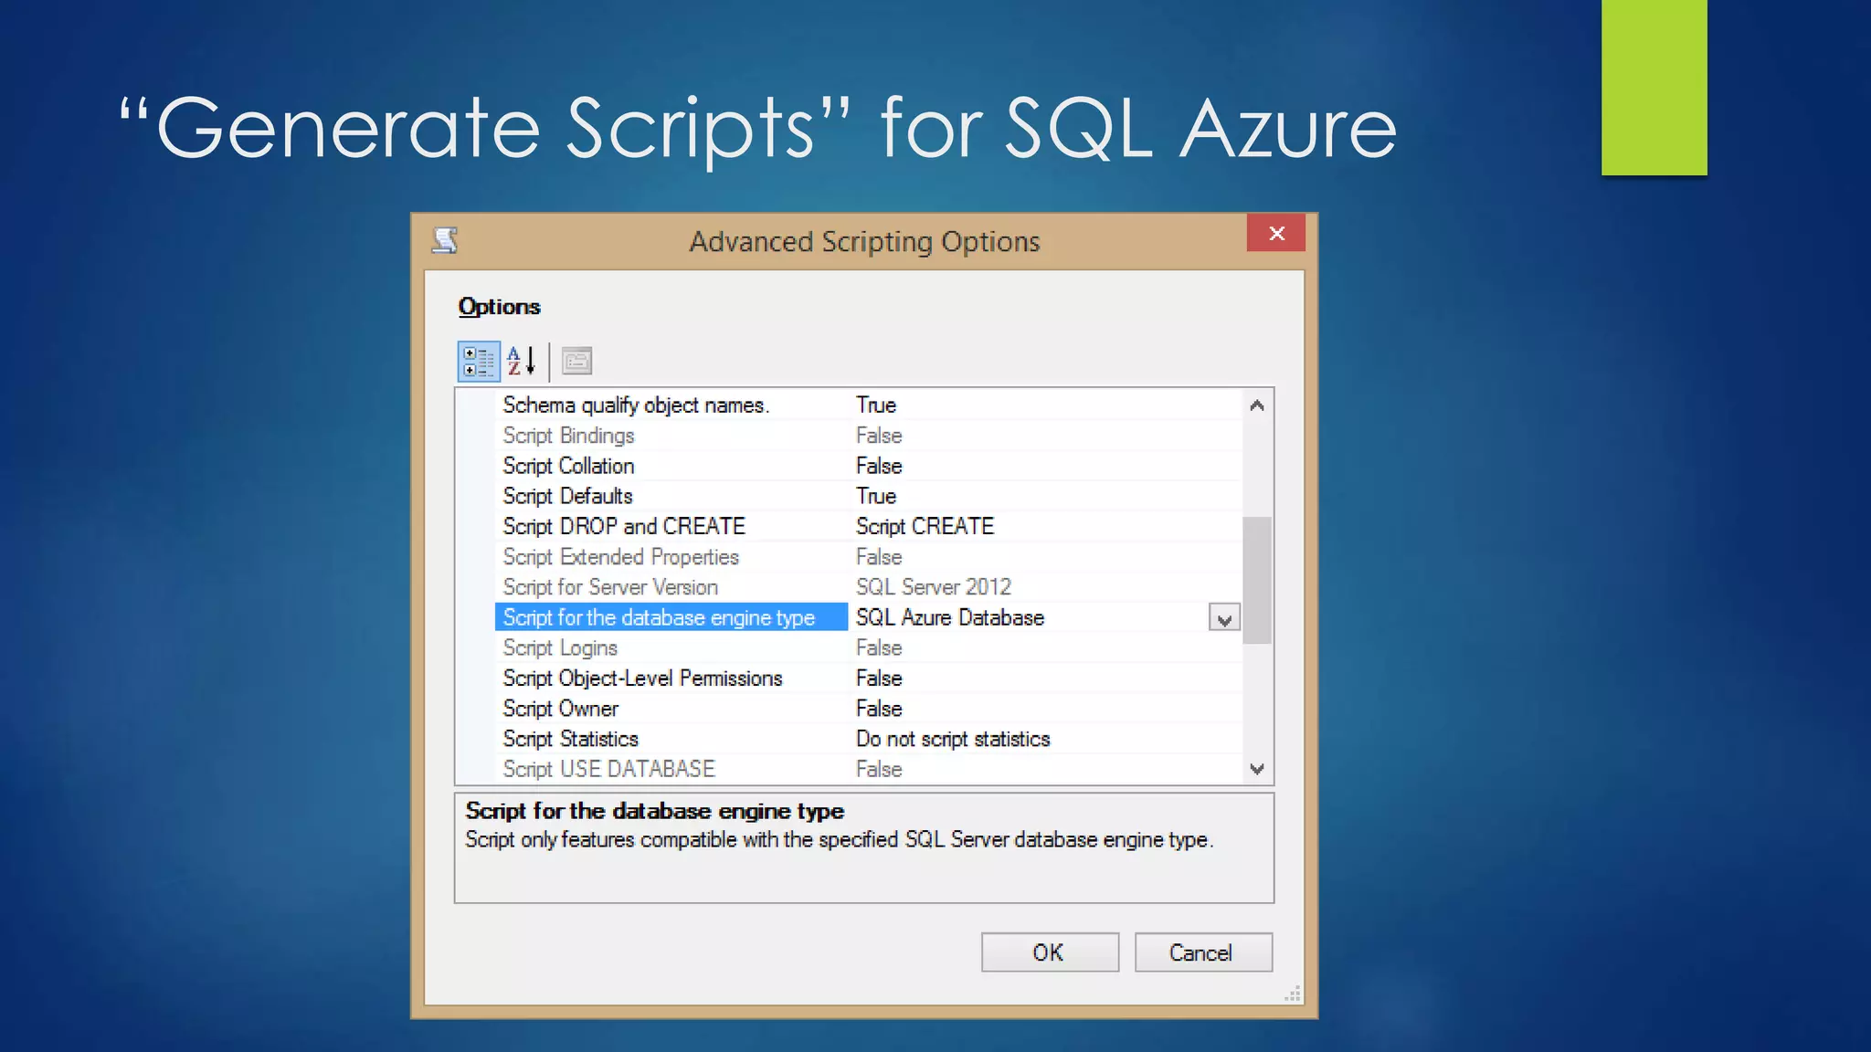Select the Script Collation row
Image resolution: width=1871 pixels, height=1052 pixels.
[568, 466]
